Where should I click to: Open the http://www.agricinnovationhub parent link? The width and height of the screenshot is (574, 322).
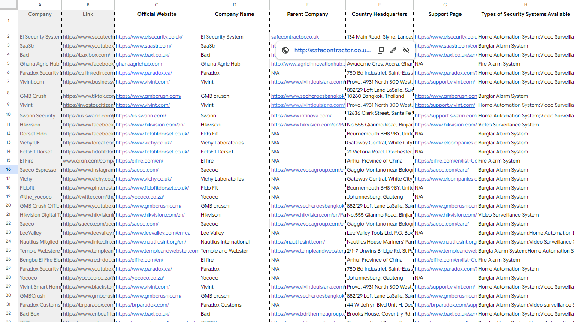tap(308, 64)
